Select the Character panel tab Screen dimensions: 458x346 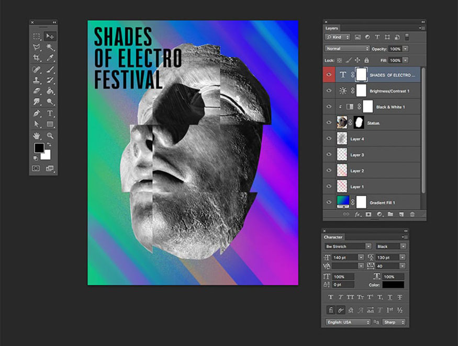[x=333, y=237]
